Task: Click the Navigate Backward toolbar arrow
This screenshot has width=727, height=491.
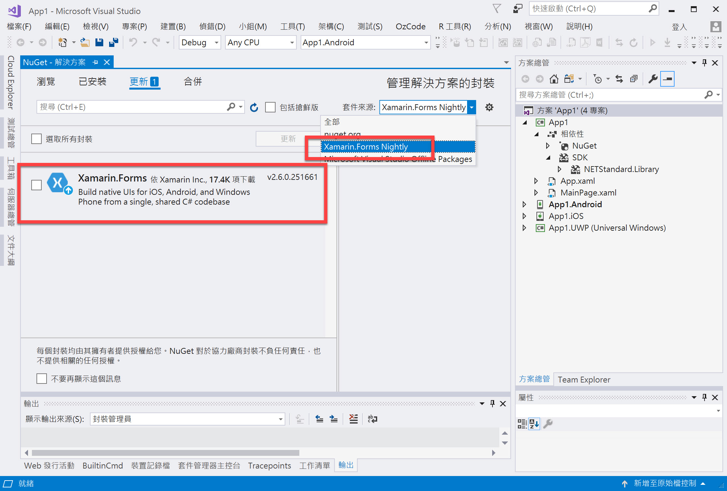Action: (21, 42)
